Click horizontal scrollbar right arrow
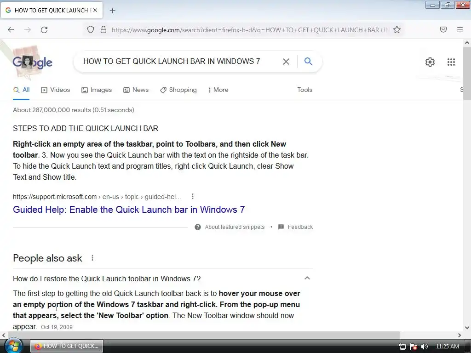The image size is (471, 353). [x=460, y=335]
